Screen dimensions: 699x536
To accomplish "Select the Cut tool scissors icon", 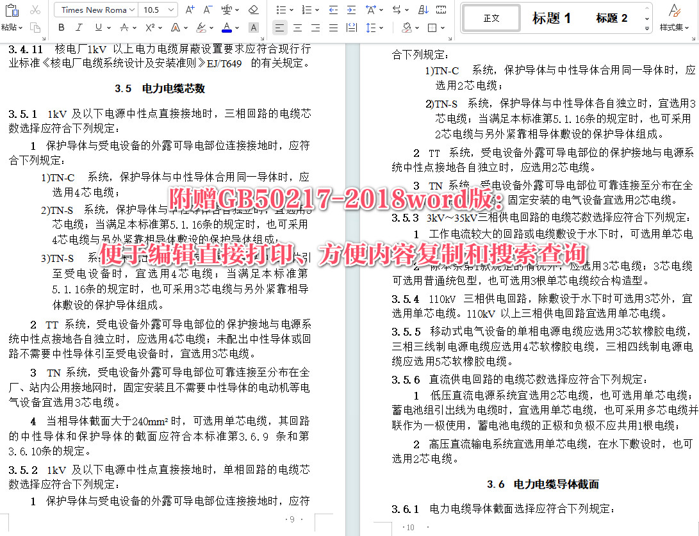I will click(x=35, y=10).
